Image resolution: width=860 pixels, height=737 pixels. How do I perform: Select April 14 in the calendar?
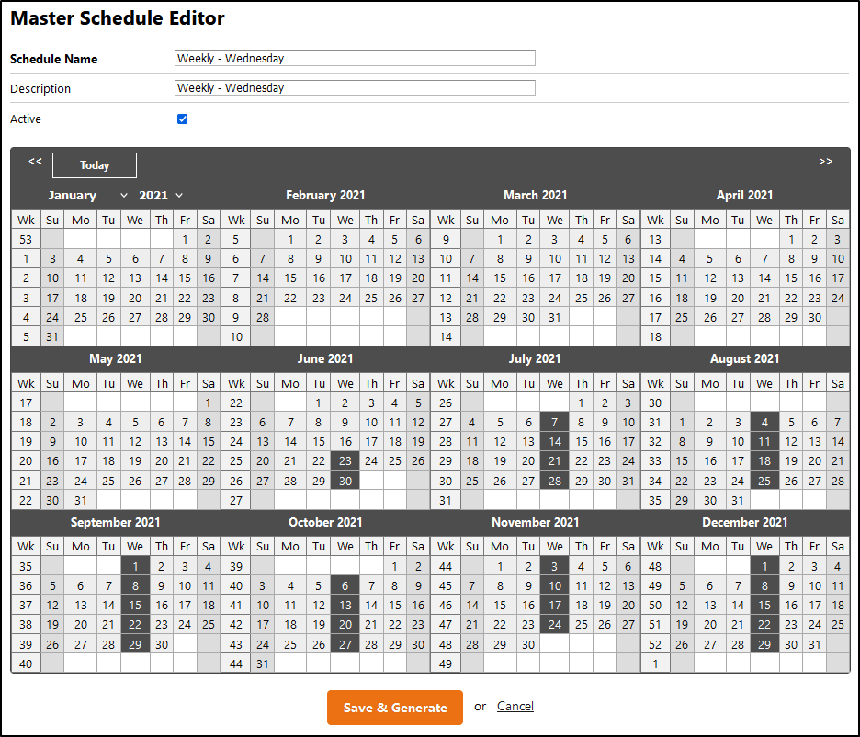point(764,278)
